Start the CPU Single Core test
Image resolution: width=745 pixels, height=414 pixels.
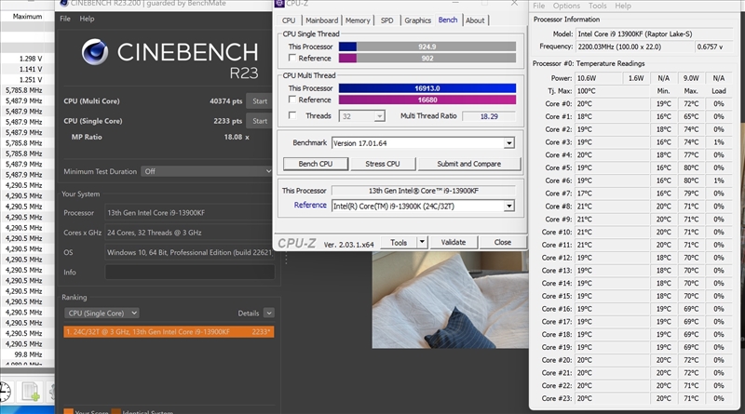click(260, 121)
